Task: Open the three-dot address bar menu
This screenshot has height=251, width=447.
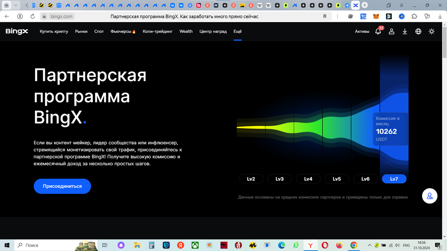Action: click(x=337, y=16)
